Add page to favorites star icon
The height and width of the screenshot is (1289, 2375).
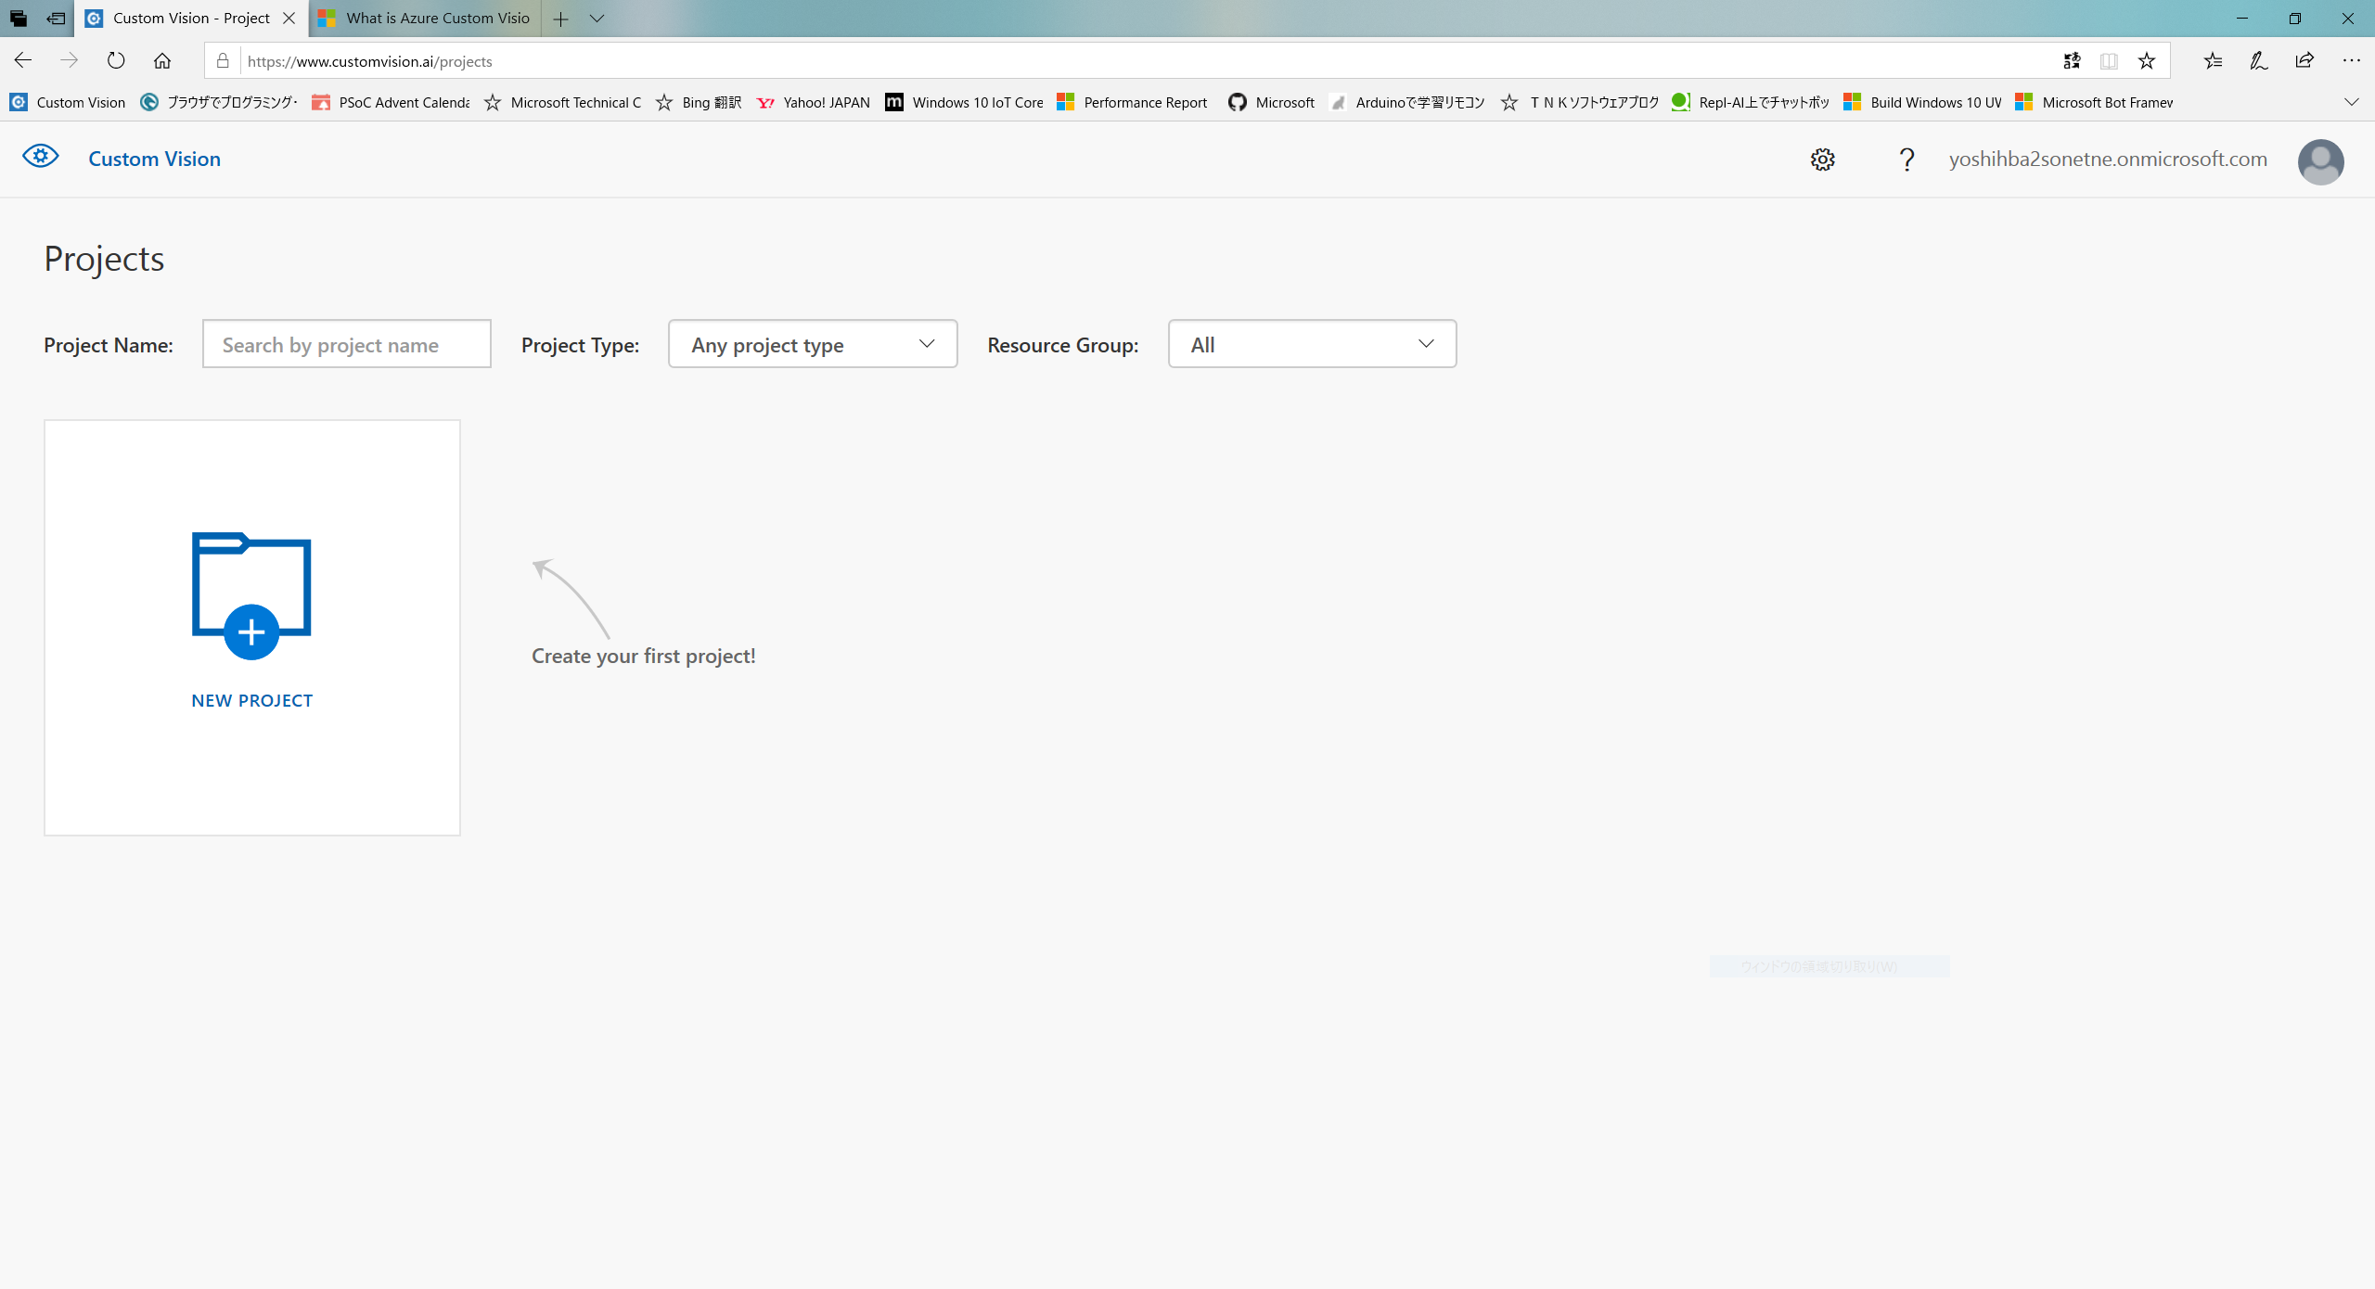(2147, 61)
